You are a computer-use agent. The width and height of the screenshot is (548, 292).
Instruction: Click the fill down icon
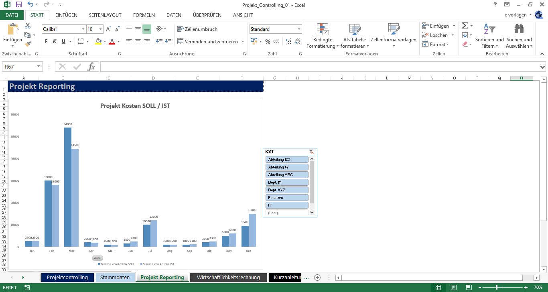(465, 35)
